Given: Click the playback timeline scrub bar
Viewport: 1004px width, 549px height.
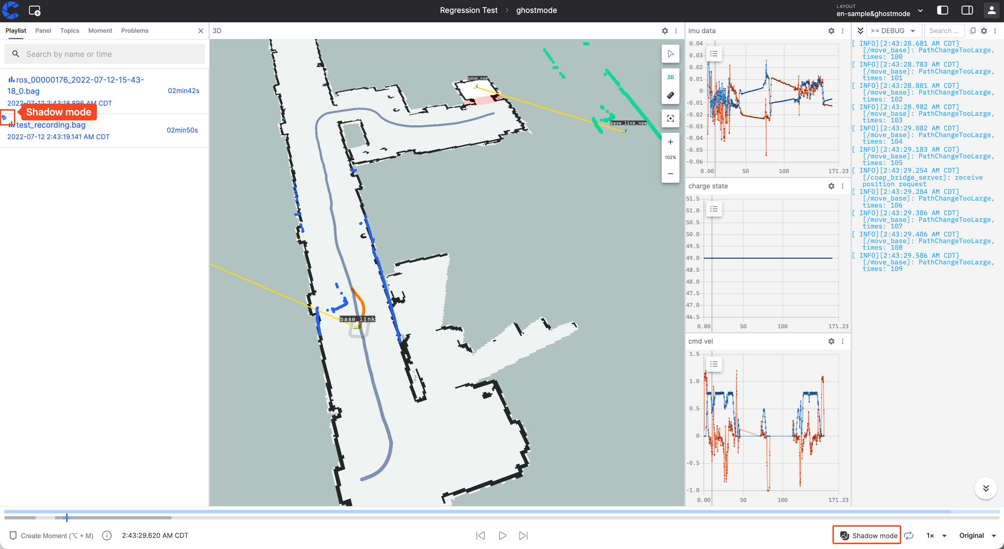Looking at the screenshot, I should click(501, 518).
